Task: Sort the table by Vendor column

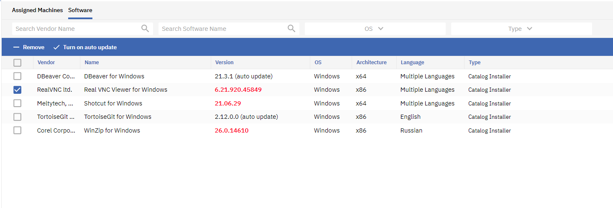Action: coord(46,63)
